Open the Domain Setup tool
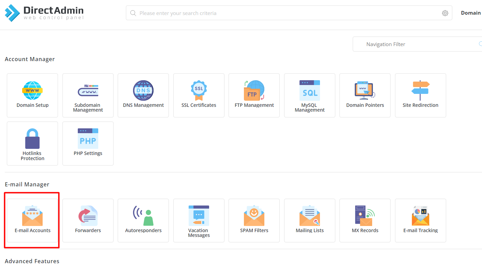Screen dimensions: 482x269 32,95
